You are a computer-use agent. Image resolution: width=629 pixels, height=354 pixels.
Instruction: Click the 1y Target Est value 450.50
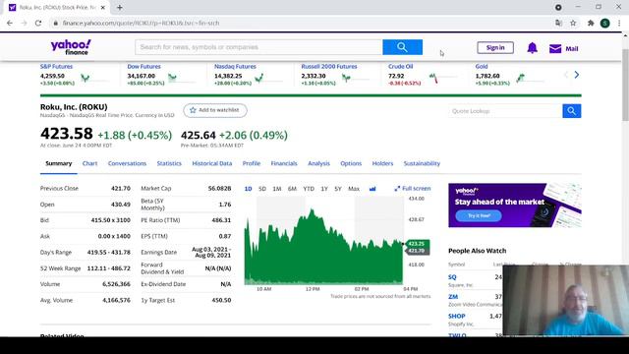coord(220,300)
